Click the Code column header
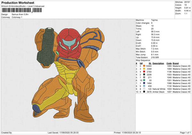 coord(169,63)
